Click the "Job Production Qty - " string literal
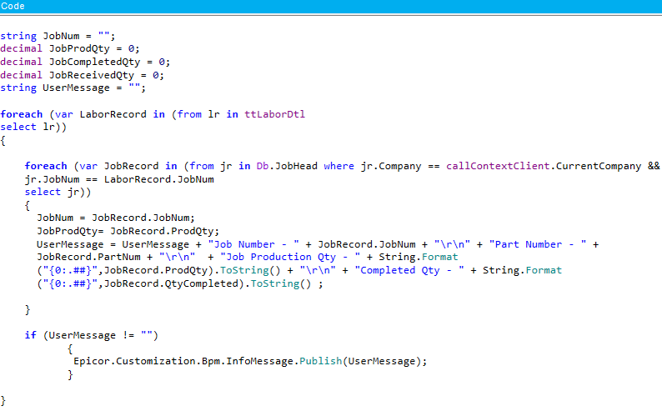The height and width of the screenshot is (416, 662). 290,257
